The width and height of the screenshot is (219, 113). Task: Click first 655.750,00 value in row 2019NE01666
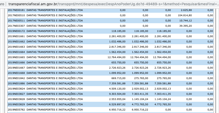[118, 63]
